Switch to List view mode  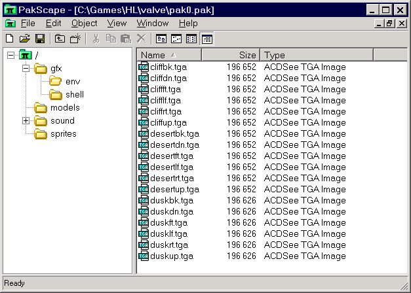[191, 39]
